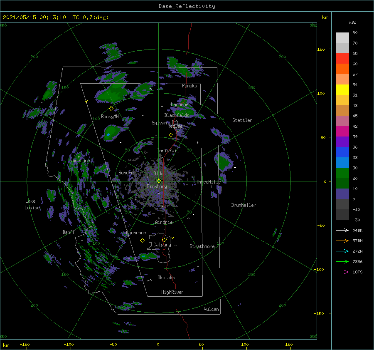Click the Cochrane city label

point(136,233)
